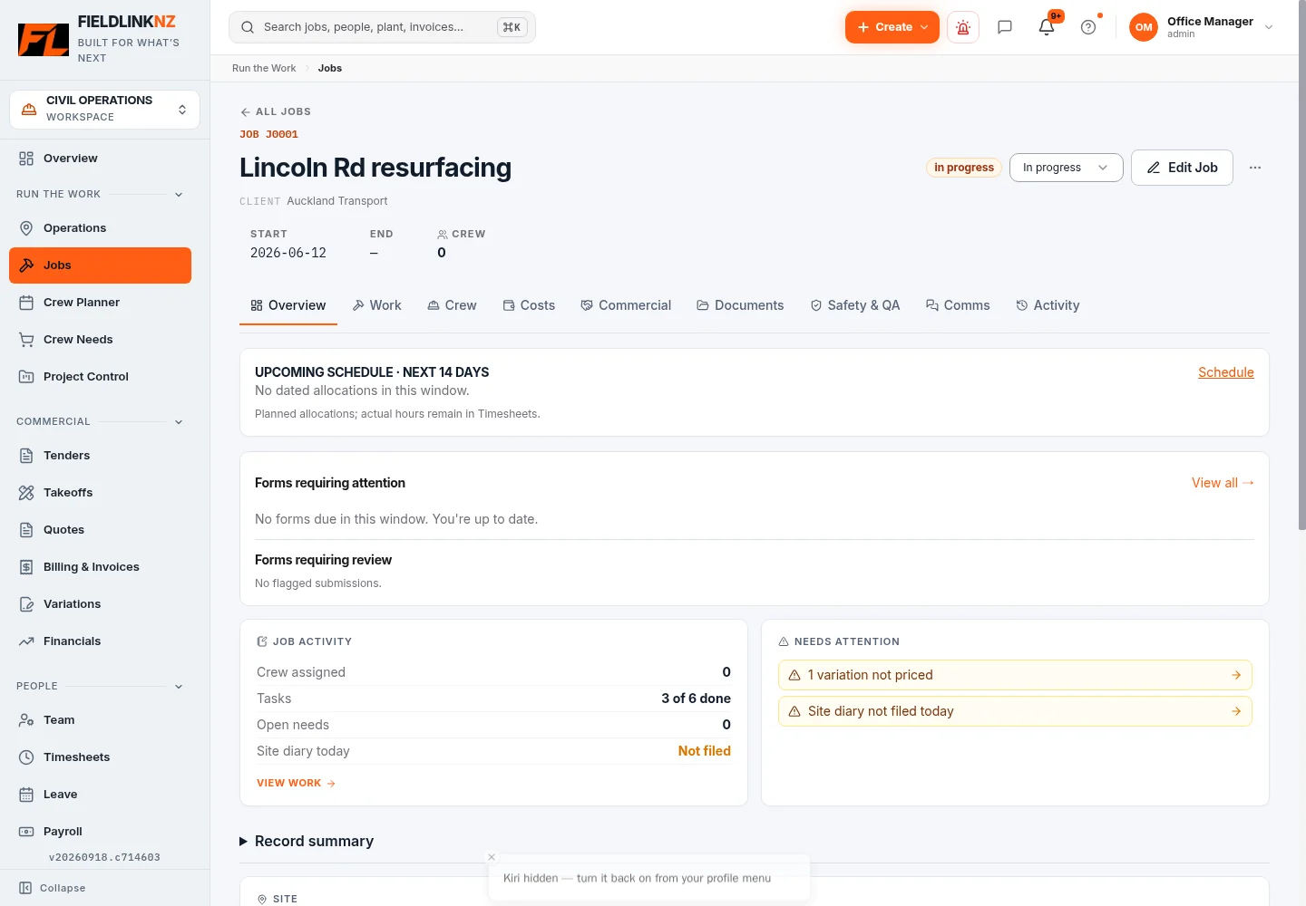Open 1 variation not priced alert
The image size is (1306, 906).
click(1015, 675)
